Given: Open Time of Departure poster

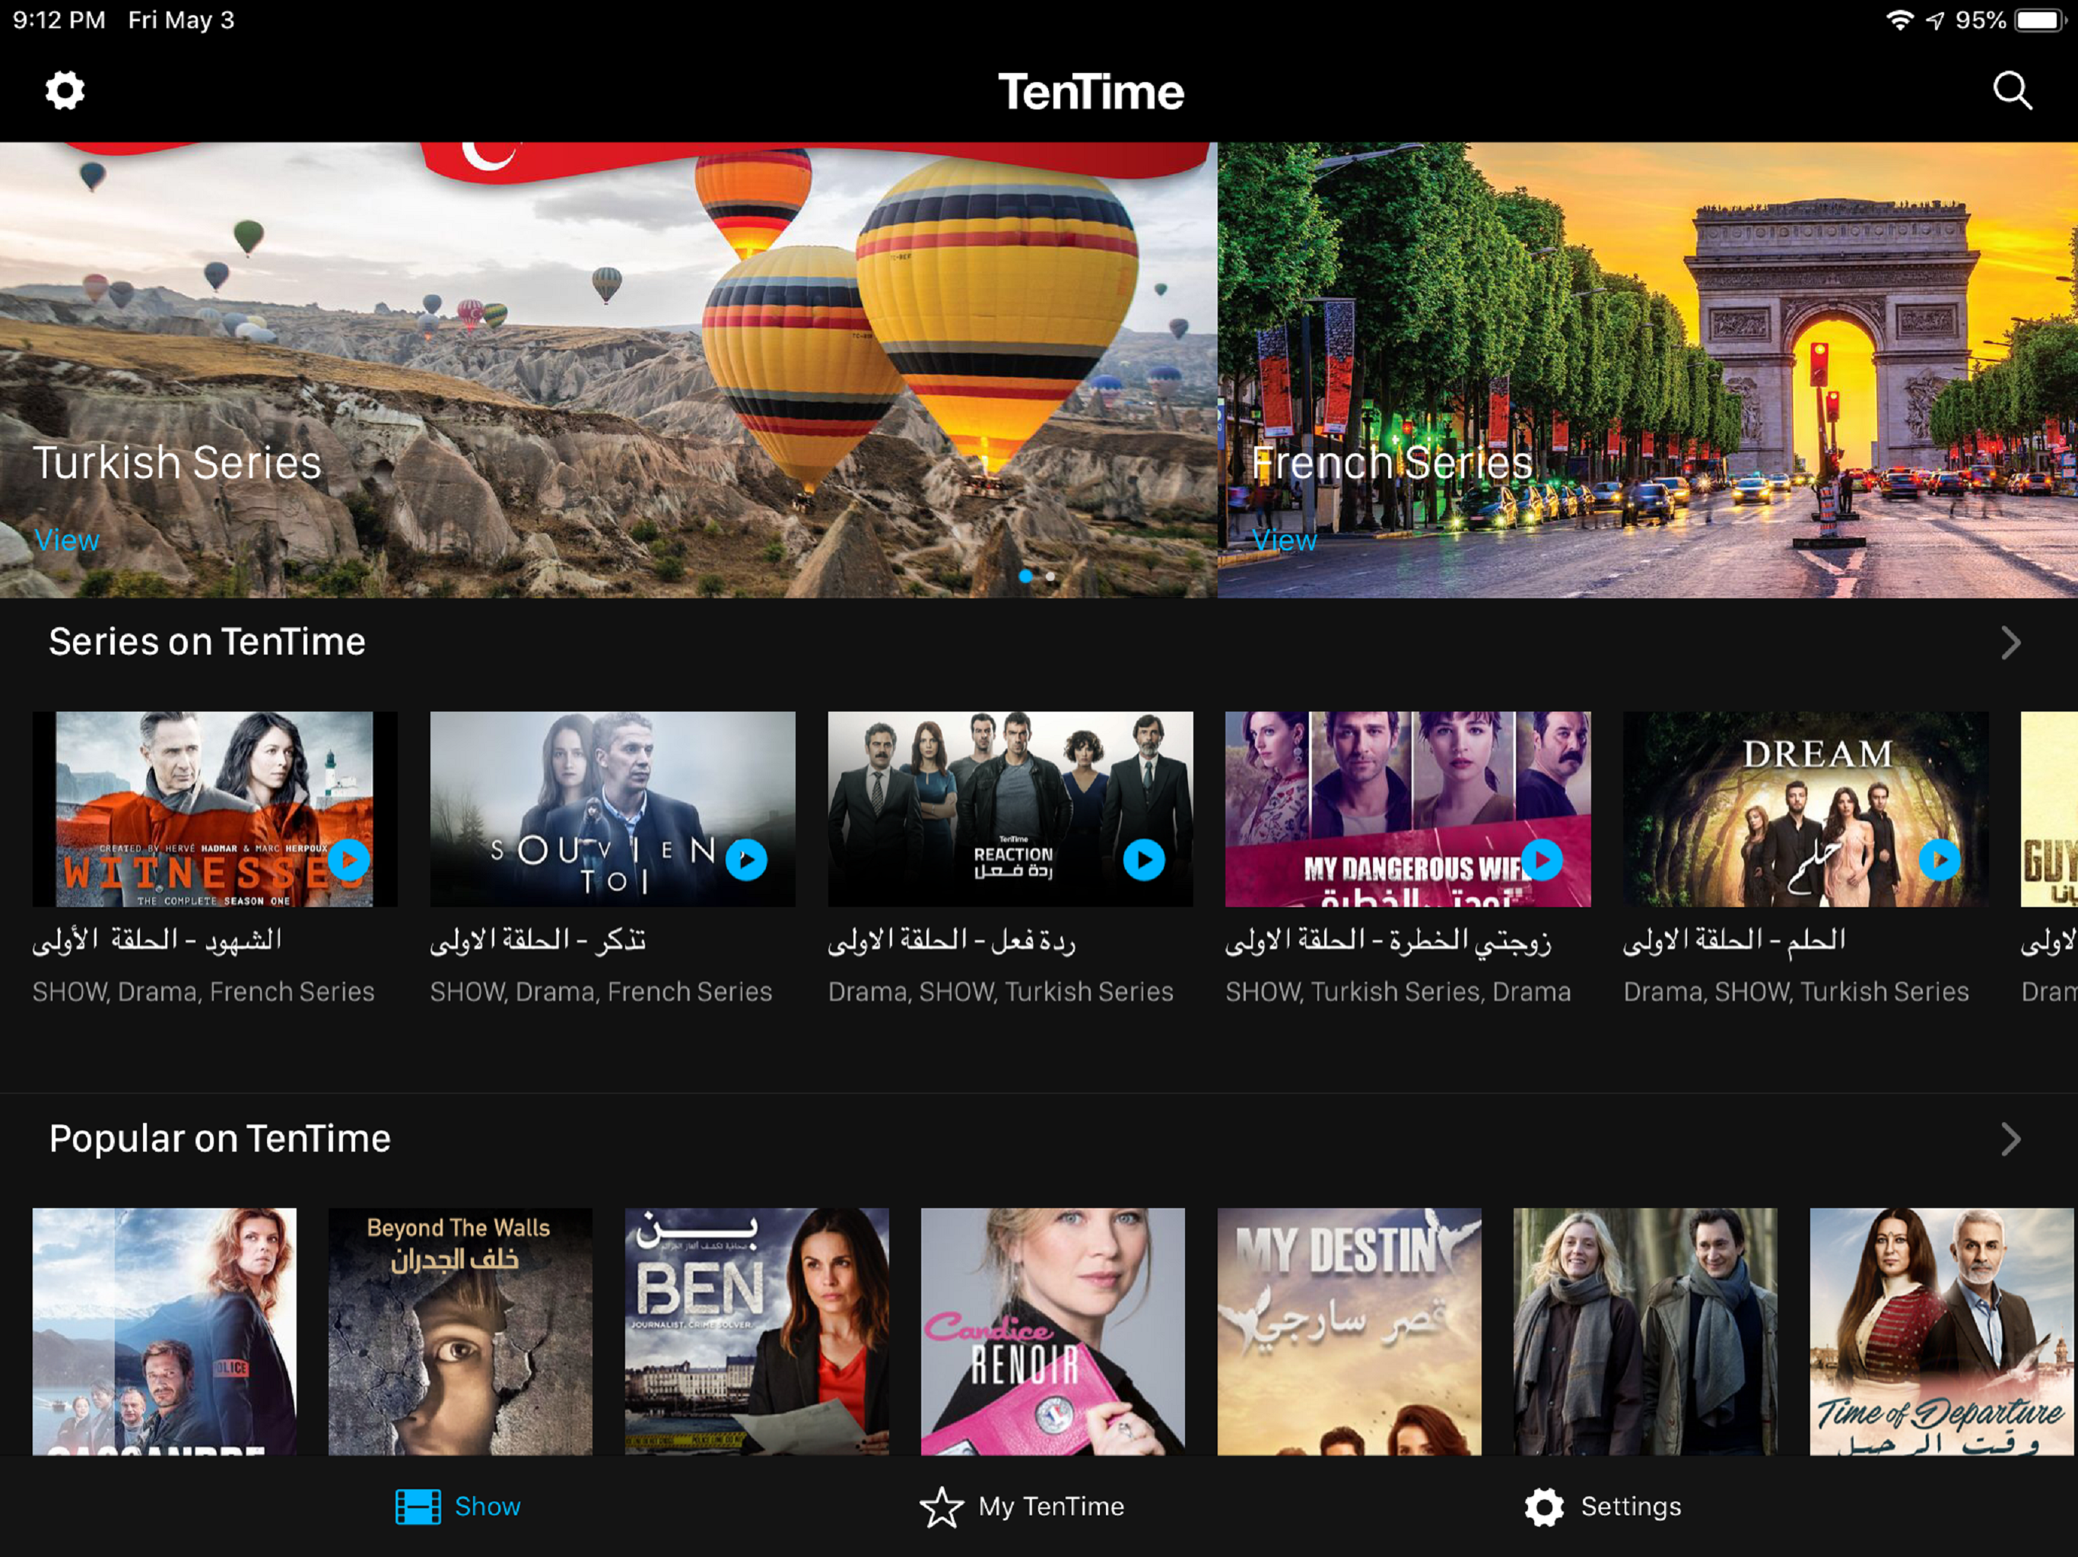Looking at the screenshot, I should click(x=1941, y=1330).
